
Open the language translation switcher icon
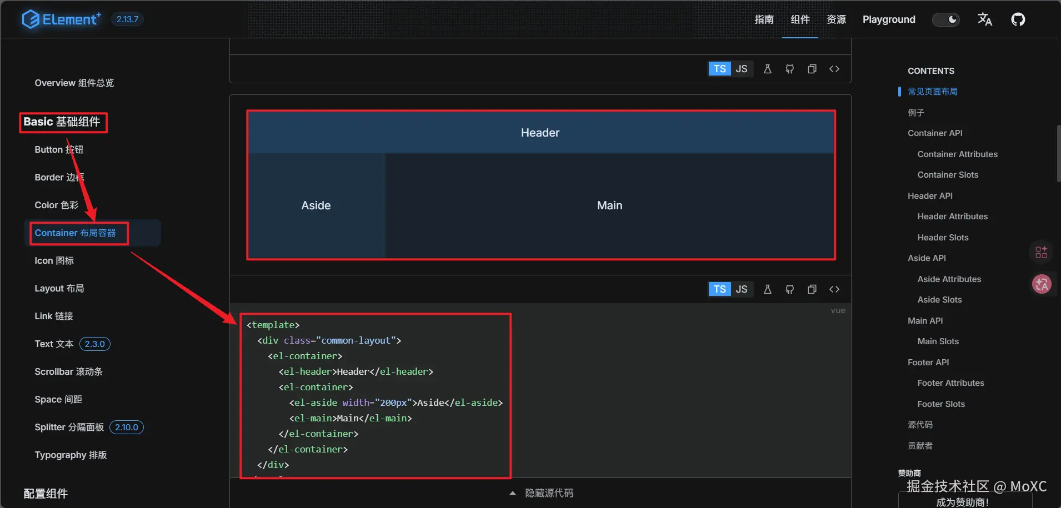point(985,19)
